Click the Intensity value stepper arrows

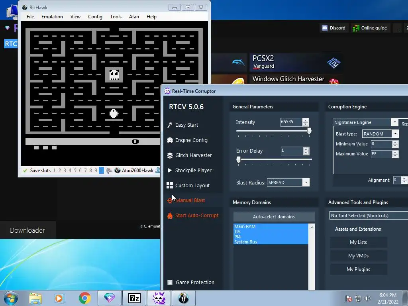pos(306,122)
